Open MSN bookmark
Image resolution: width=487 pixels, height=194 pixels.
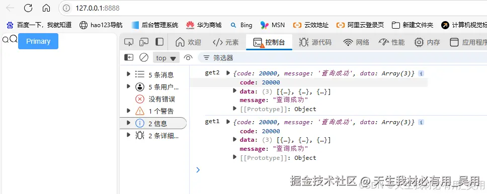pos(272,25)
